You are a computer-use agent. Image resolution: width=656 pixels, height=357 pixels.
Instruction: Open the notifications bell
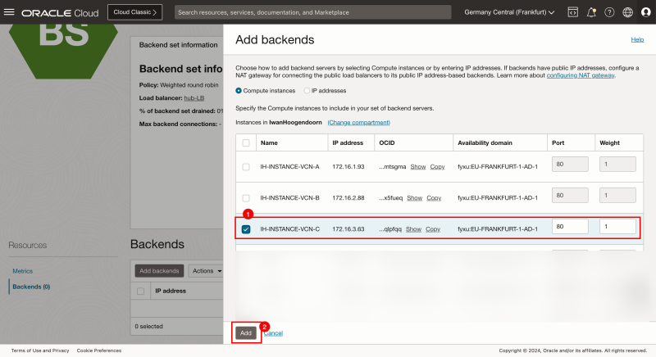tap(591, 12)
